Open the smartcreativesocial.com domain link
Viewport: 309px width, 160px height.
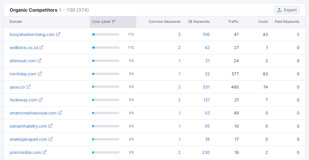point(33,113)
